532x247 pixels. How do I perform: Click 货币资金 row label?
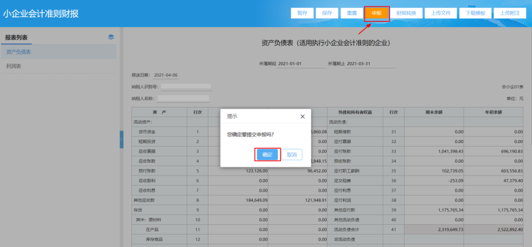(147, 132)
